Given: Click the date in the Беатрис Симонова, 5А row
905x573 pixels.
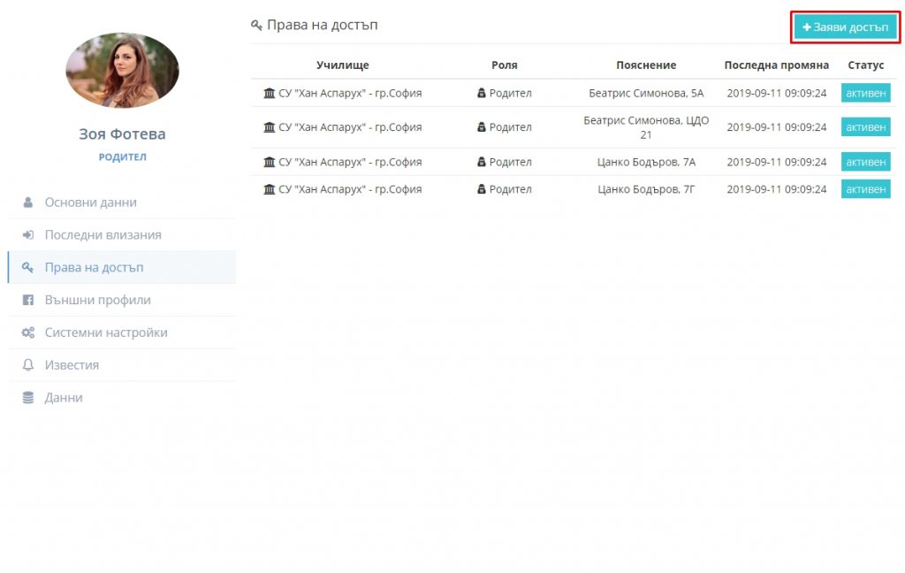Looking at the screenshot, I should pos(777,93).
